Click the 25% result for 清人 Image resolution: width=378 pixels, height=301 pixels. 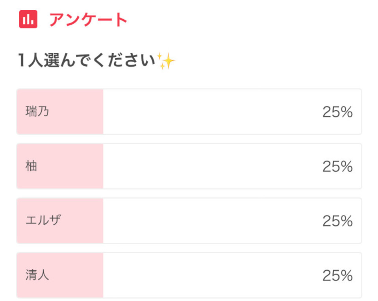click(x=337, y=275)
